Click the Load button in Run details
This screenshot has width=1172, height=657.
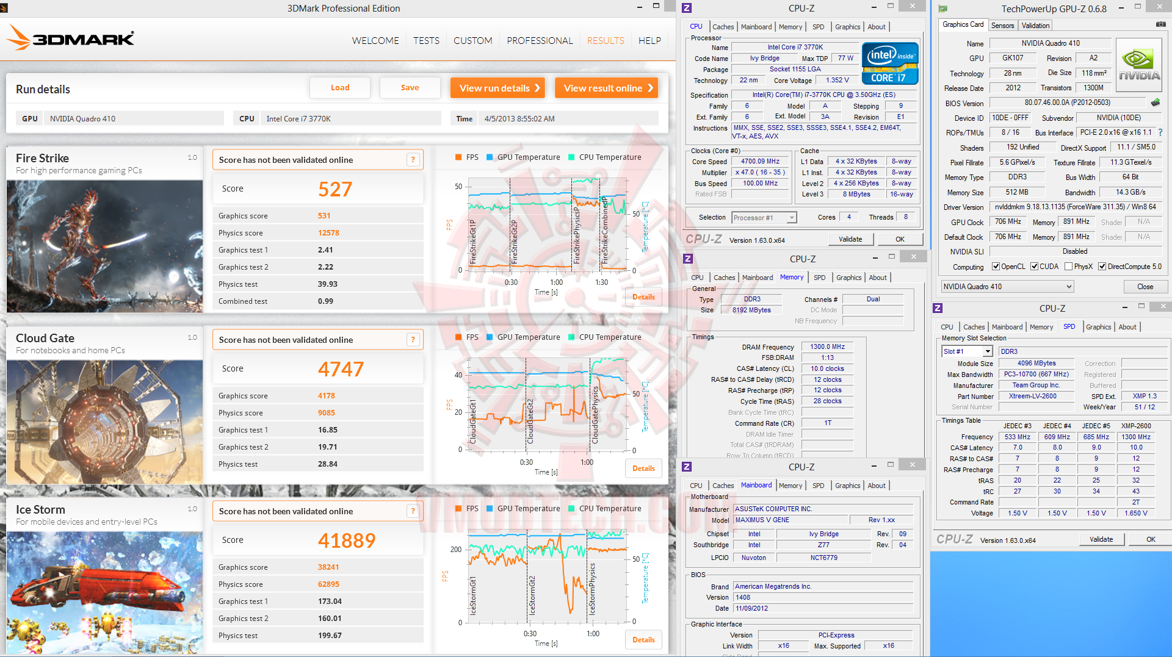pyautogui.click(x=340, y=88)
